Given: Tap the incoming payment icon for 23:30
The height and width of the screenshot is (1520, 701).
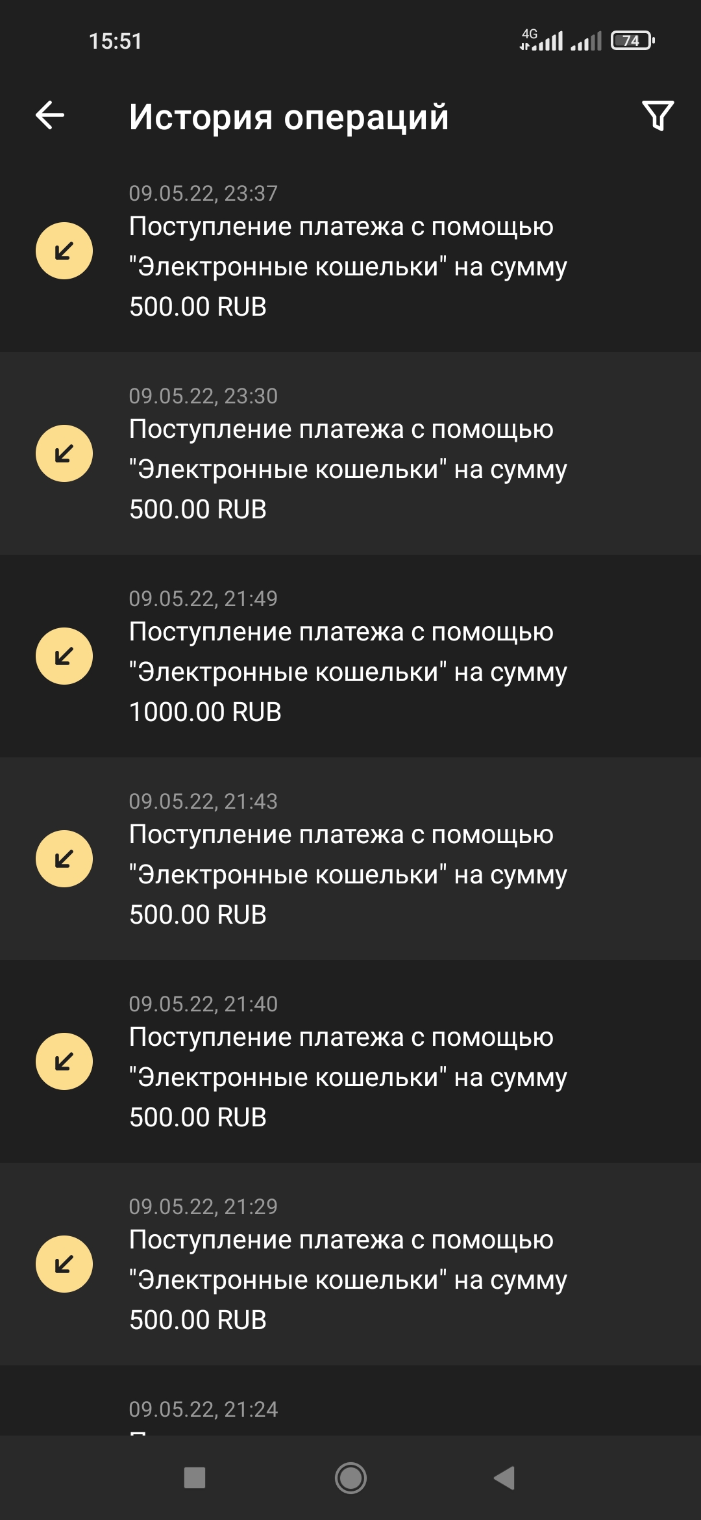Looking at the screenshot, I should pyautogui.click(x=64, y=453).
